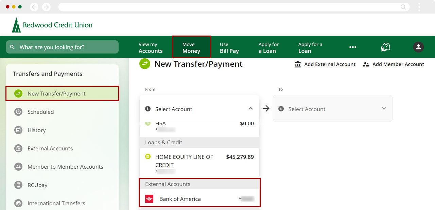Click the browser back arrow button

coord(34,7)
